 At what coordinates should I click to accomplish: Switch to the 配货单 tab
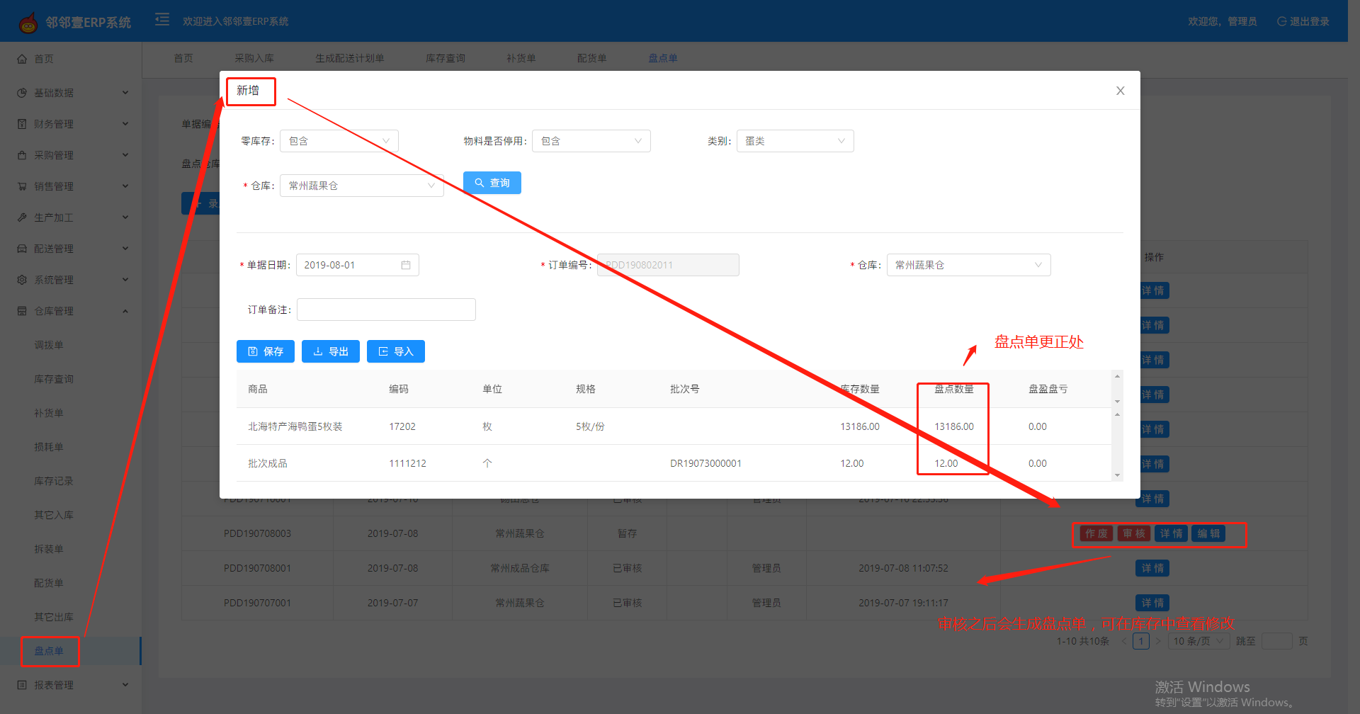pos(592,58)
